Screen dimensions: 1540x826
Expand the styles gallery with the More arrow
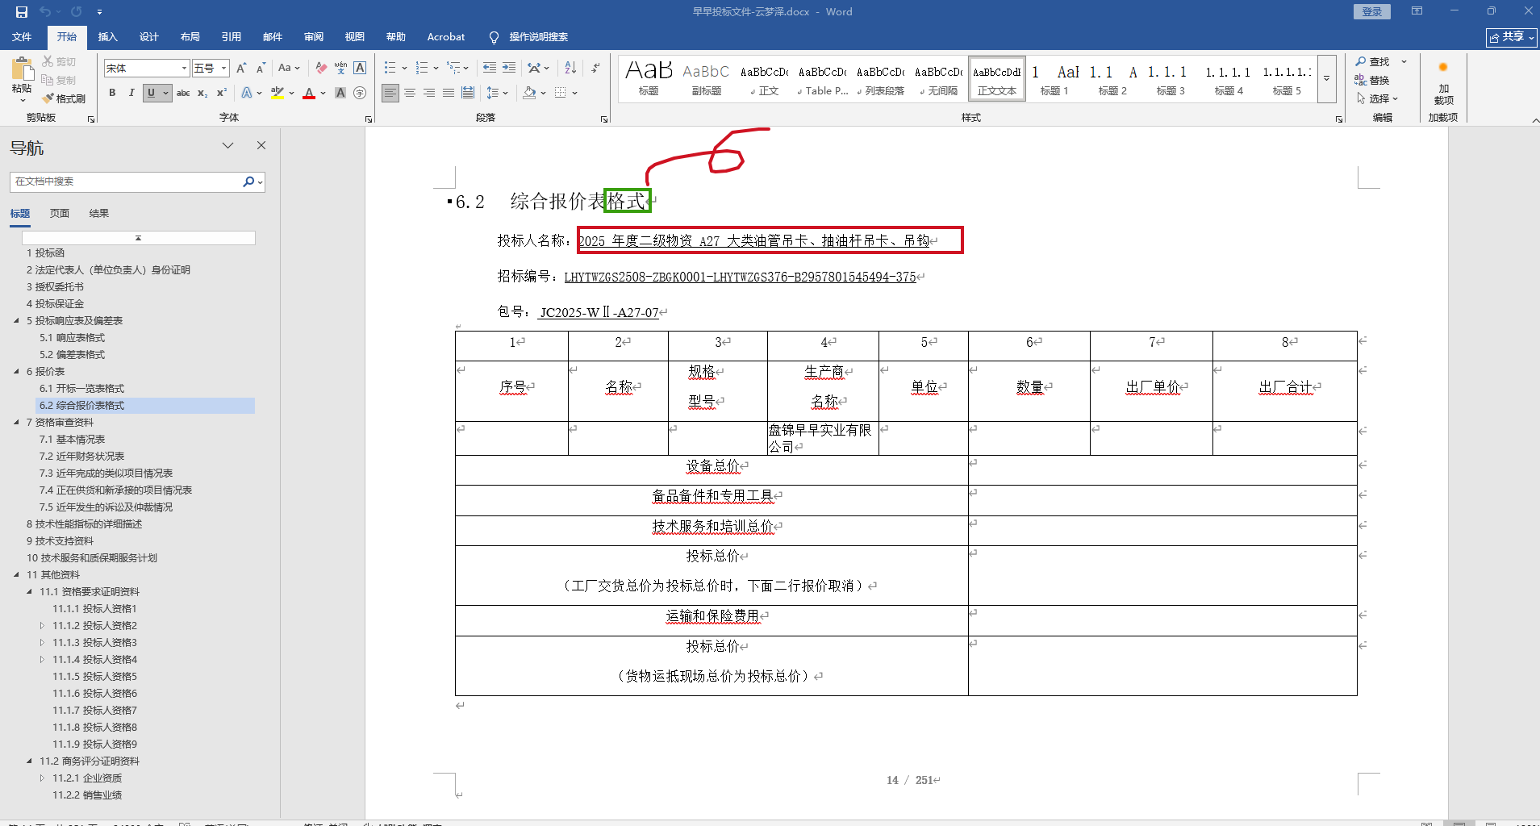pyautogui.click(x=1326, y=79)
